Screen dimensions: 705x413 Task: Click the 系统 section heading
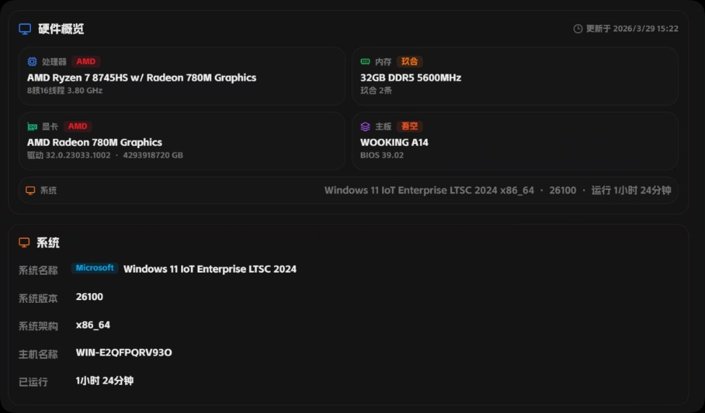point(48,243)
